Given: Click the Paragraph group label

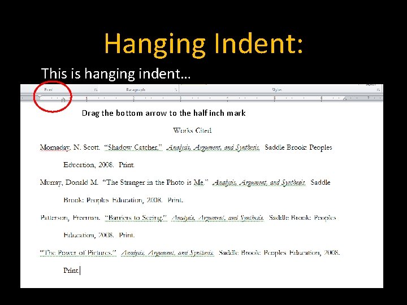Looking at the screenshot, I should click(136, 90).
